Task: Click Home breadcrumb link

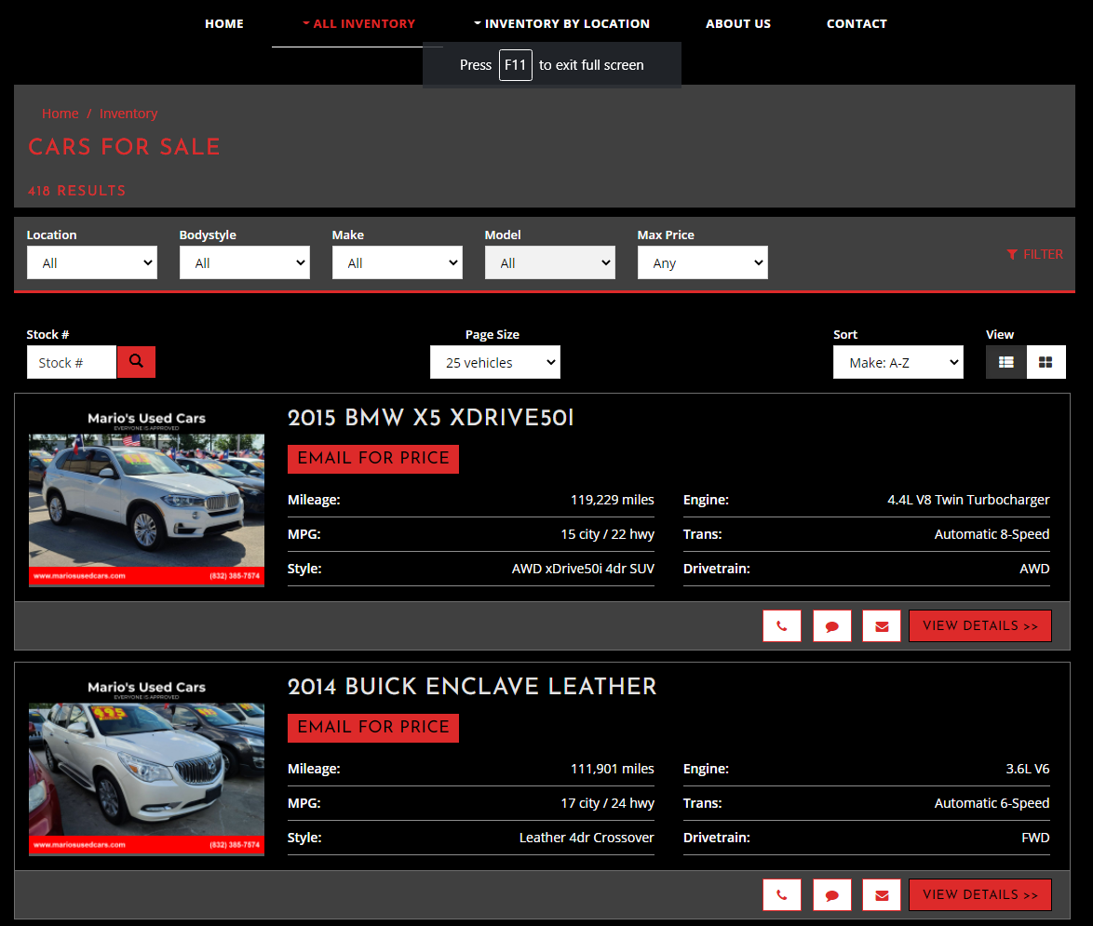Action: tap(60, 114)
